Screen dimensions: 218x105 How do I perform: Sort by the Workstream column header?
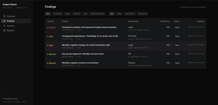133,21
